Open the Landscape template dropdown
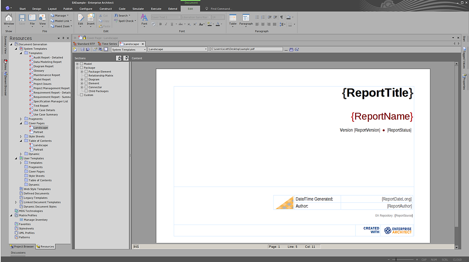Image resolution: width=469 pixels, height=262 pixels. tap(178, 49)
